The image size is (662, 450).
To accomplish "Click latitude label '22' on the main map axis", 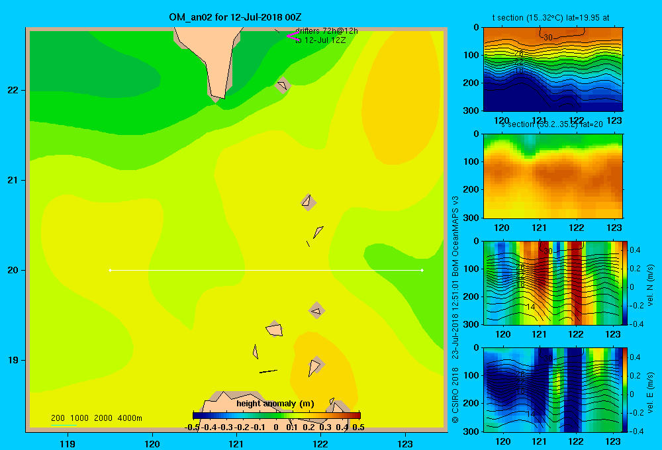I will click(13, 90).
